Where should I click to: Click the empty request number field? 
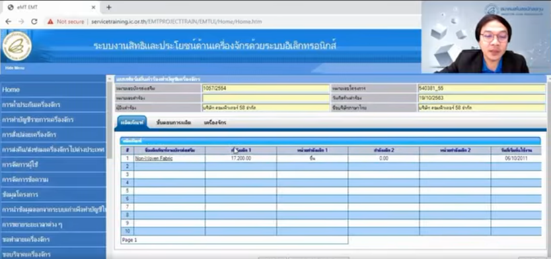[266, 98]
